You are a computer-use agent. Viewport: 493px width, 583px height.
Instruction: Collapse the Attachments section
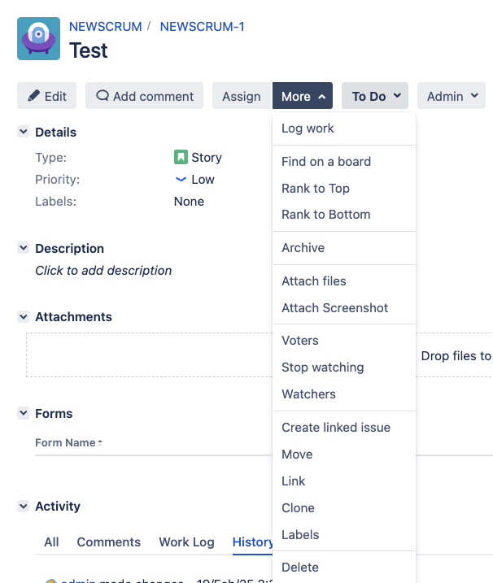click(x=24, y=316)
